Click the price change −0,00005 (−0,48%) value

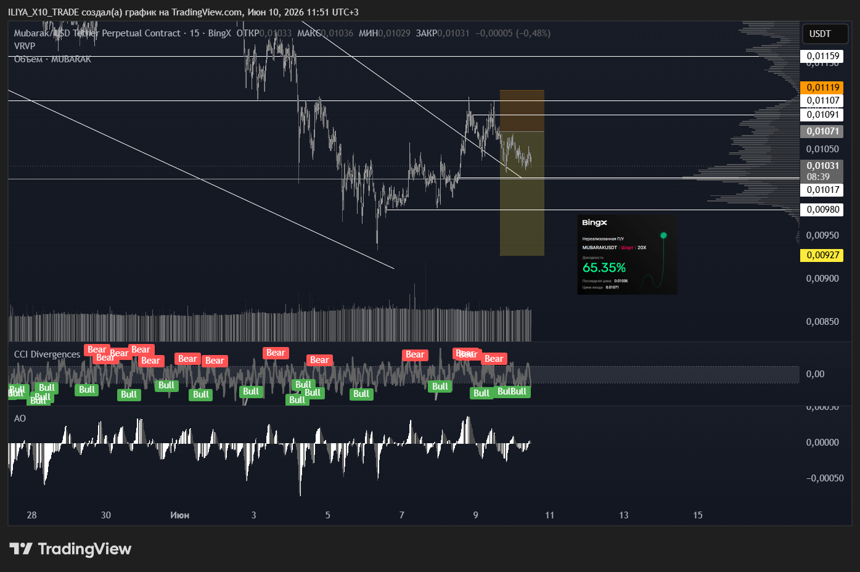pyautogui.click(x=513, y=33)
